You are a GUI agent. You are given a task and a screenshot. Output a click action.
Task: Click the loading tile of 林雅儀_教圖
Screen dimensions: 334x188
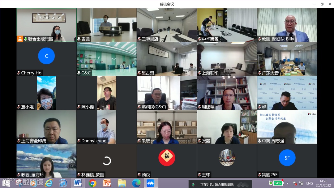(106, 161)
